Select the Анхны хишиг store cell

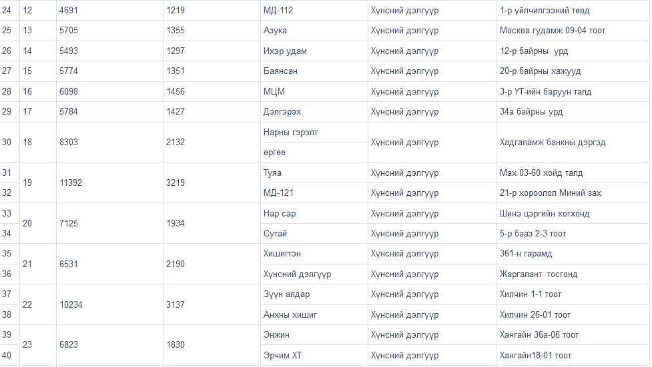290,315
